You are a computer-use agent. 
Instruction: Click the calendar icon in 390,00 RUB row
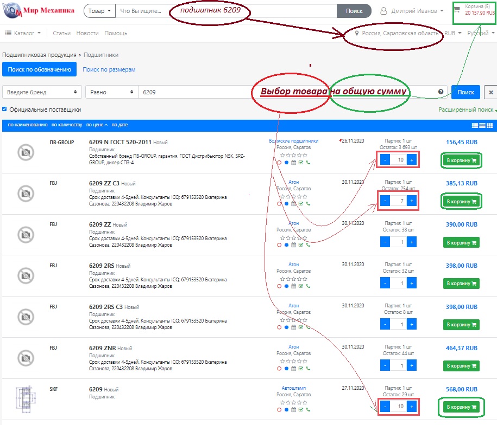[293, 245]
